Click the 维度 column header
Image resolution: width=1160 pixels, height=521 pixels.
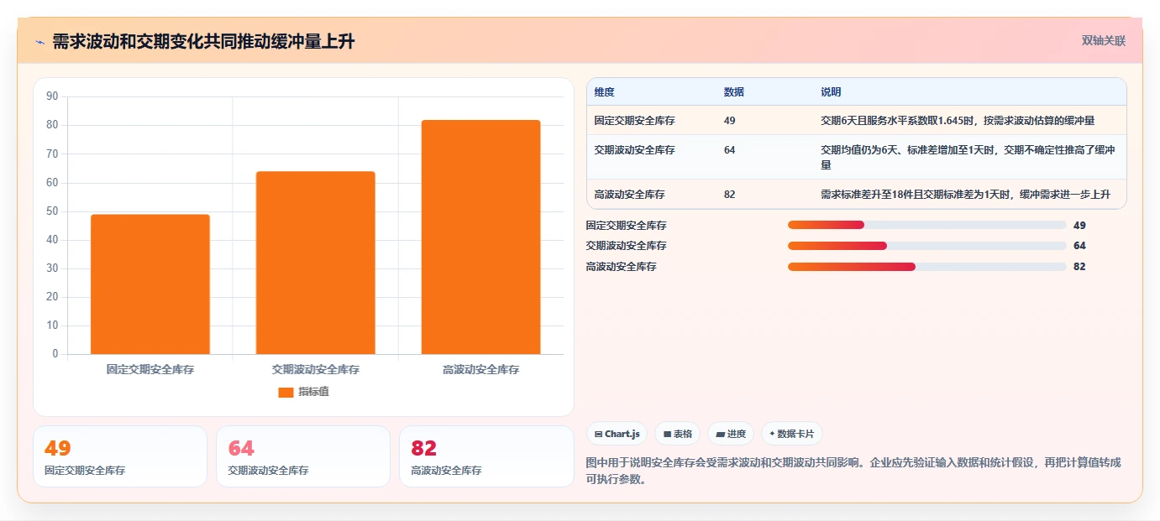(x=604, y=92)
